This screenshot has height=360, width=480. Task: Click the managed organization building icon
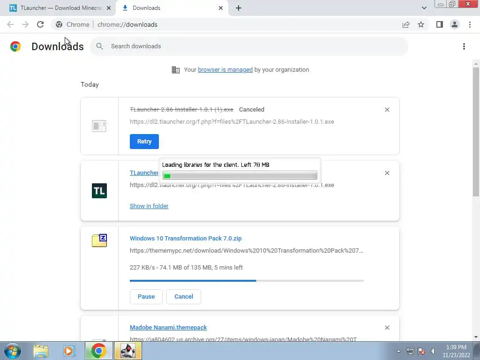176,70
